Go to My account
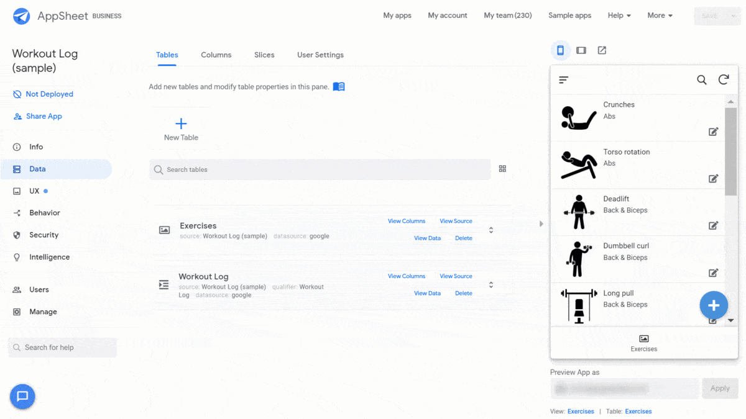The height and width of the screenshot is (419, 746). [x=448, y=16]
